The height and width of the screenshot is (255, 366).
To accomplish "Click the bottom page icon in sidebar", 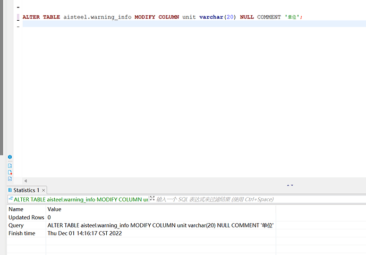I will (10, 179).
